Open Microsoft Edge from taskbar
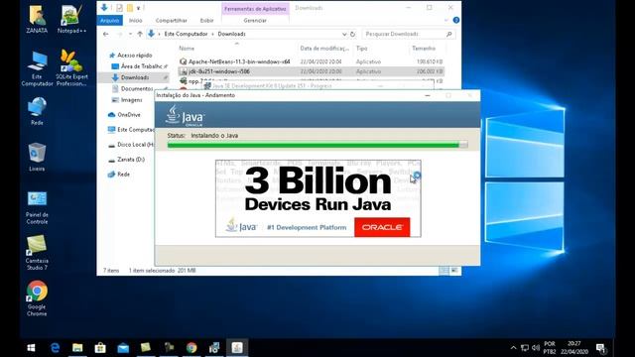Viewport: 635px width, 357px height. 56,348
